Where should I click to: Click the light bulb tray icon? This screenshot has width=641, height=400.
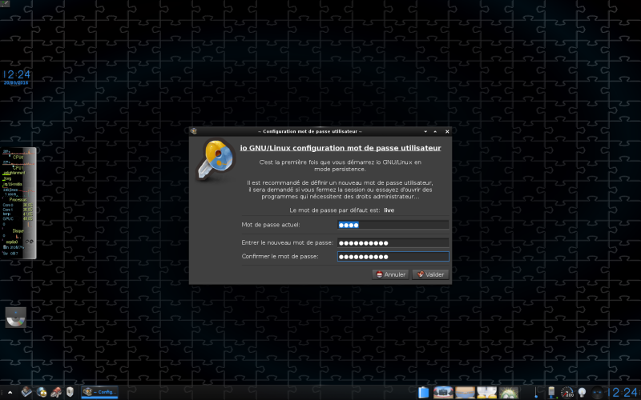583,392
